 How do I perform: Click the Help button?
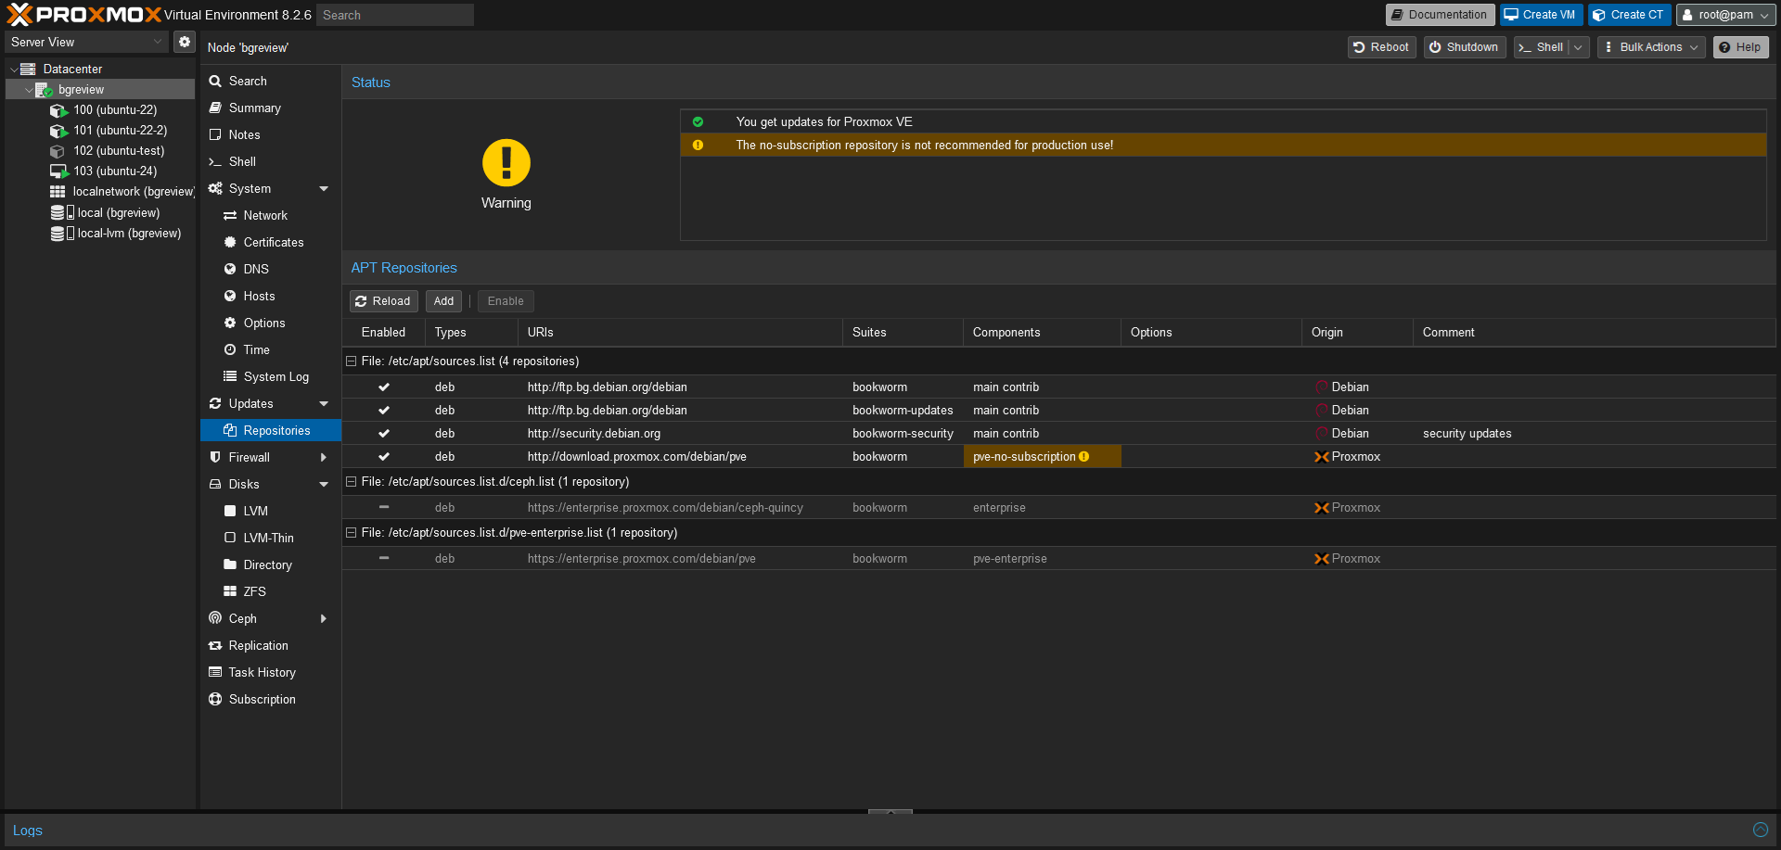[x=1740, y=47]
